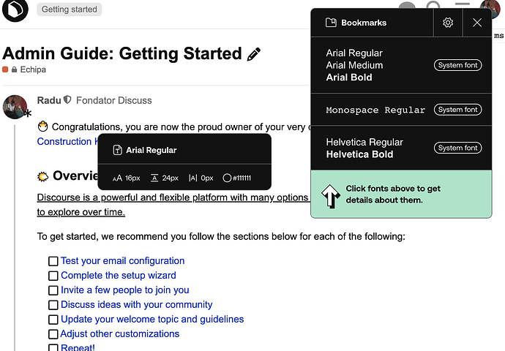
Task: Click the lock icon beside Echipa
Action: pyautogui.click(x=14, y=69)
